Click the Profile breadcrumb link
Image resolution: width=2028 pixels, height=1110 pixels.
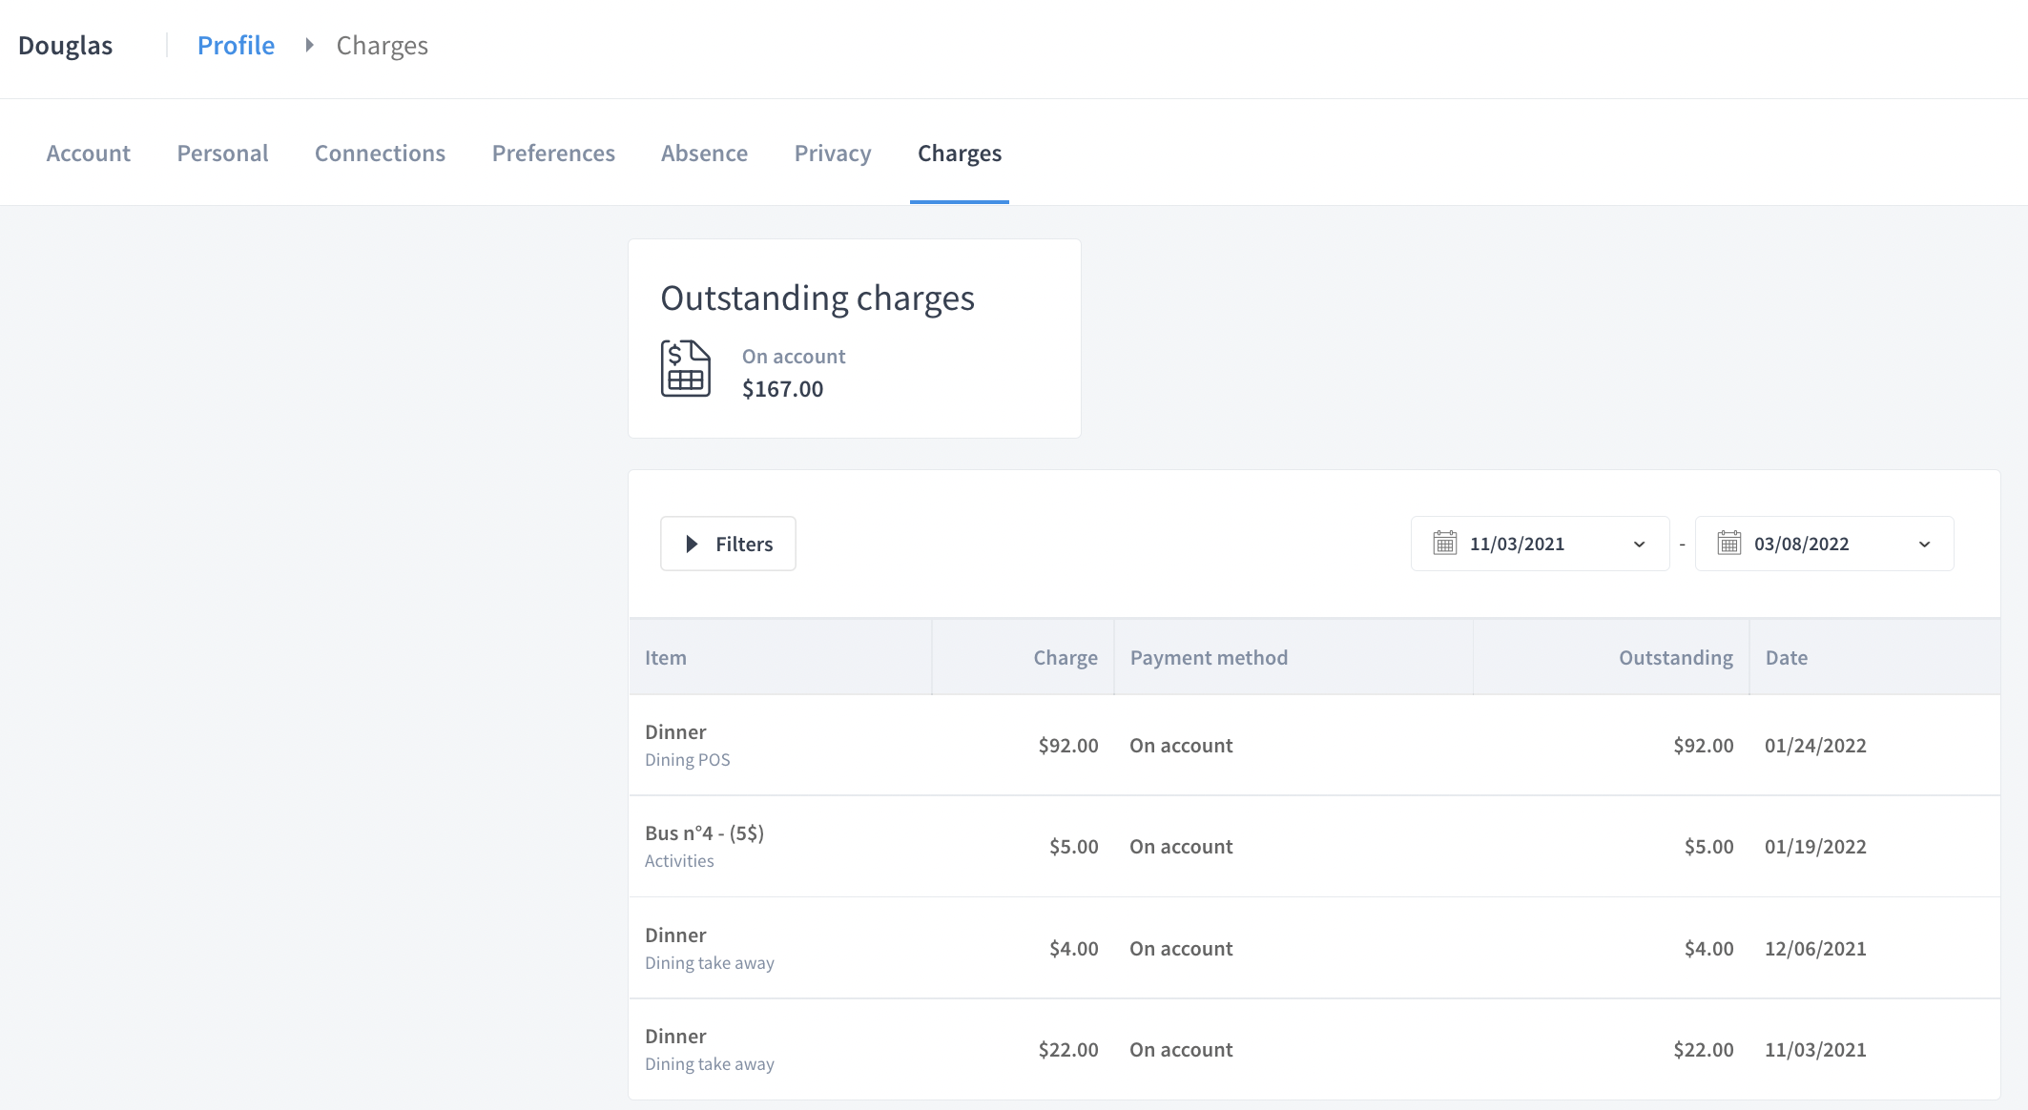(236, 45)
